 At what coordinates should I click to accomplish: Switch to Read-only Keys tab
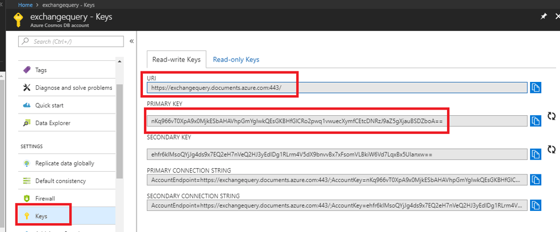[236, 60]
